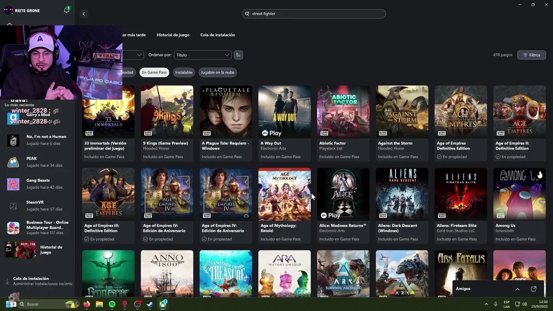Image resolution: width=553 pixels, height=311 pixels.
Task: Reverse the sort order icon
Action: (238, 55)
